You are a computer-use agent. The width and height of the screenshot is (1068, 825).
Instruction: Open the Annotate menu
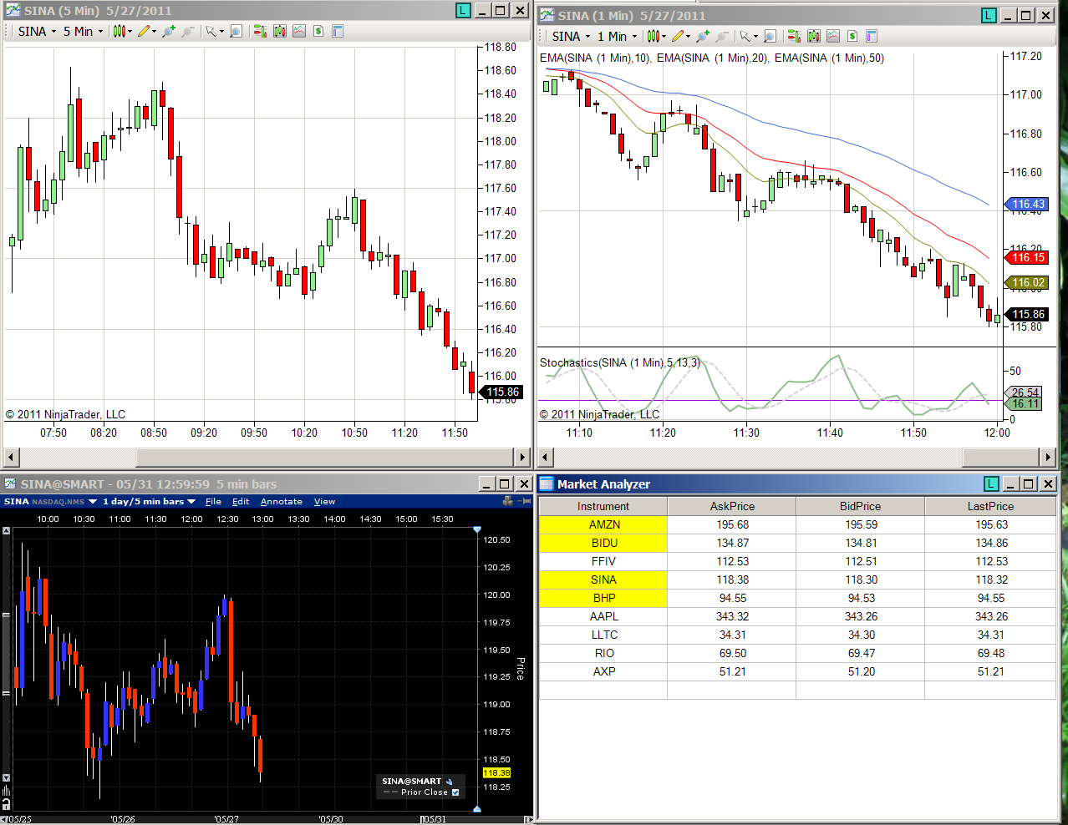click(282, 502)
